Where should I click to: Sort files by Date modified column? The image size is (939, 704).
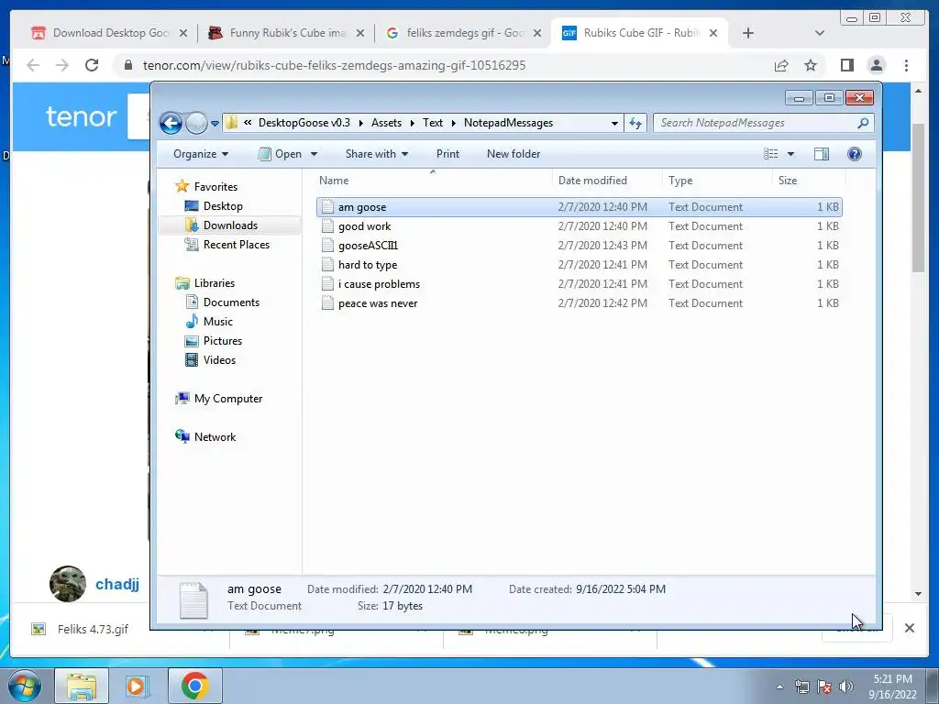click(607, 181)
